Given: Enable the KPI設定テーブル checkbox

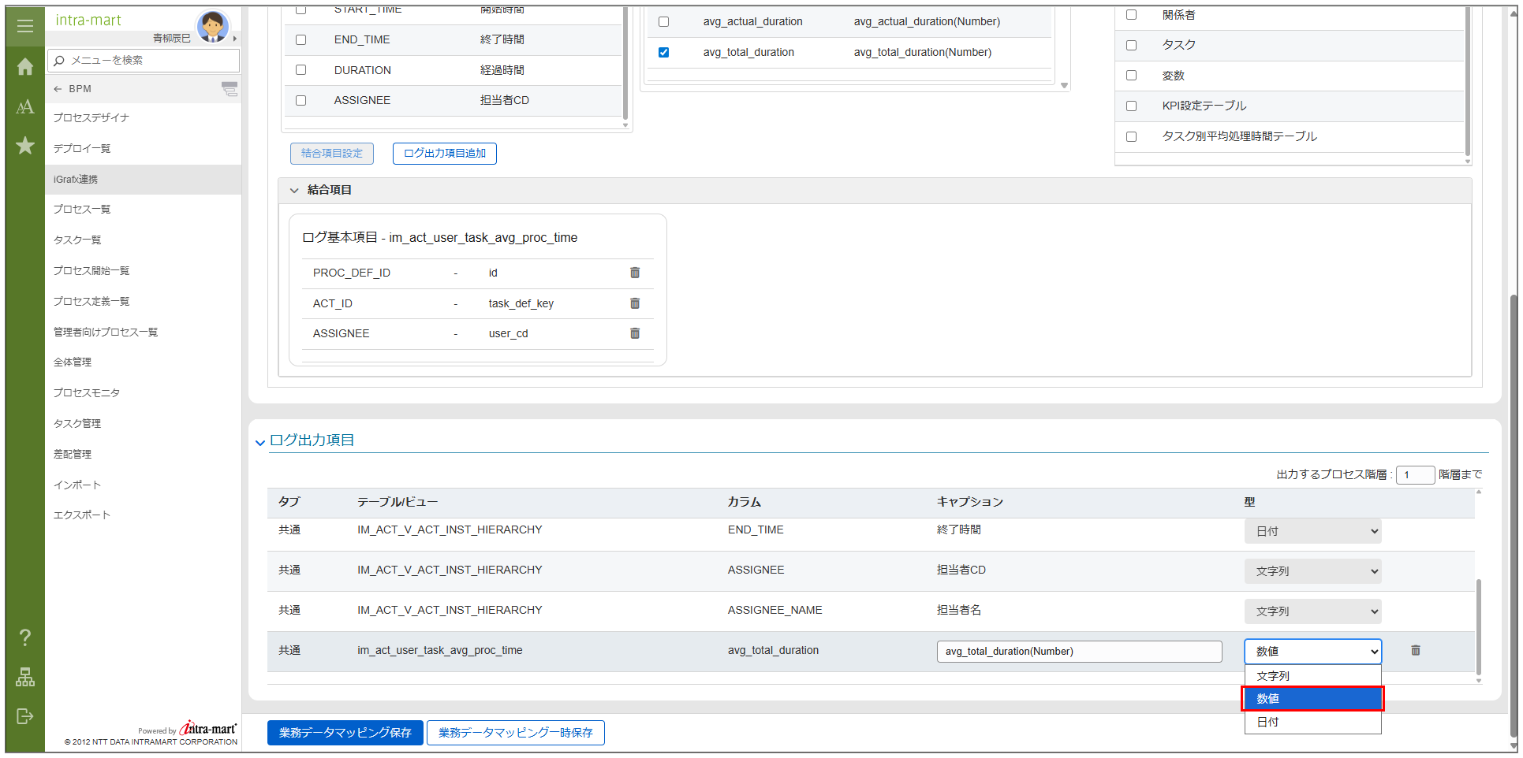Looking at the screenshot, I should tap(1131, 106).
